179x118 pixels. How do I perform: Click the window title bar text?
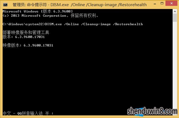[x=80, y=5]
